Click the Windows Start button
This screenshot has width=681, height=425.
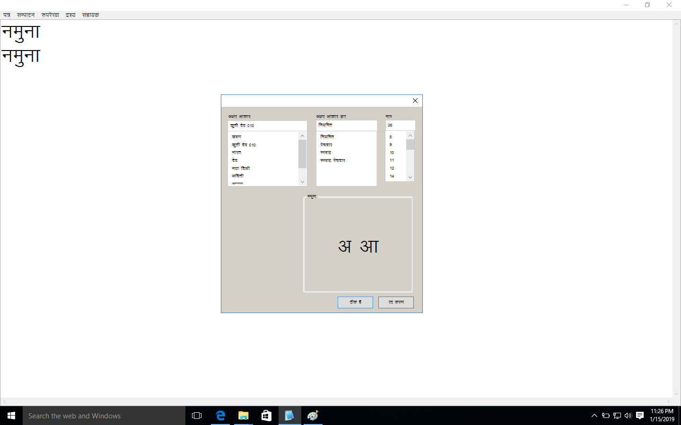tap(11, 416)
